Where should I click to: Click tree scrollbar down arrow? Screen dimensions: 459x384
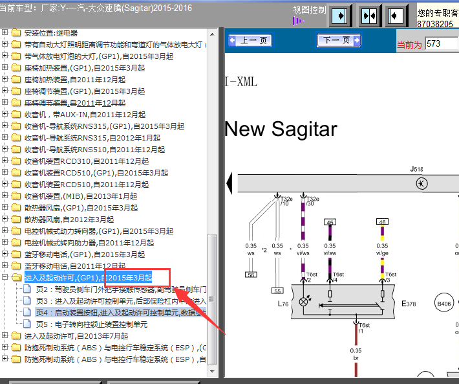pyautogui.click(x=212, y=371)
